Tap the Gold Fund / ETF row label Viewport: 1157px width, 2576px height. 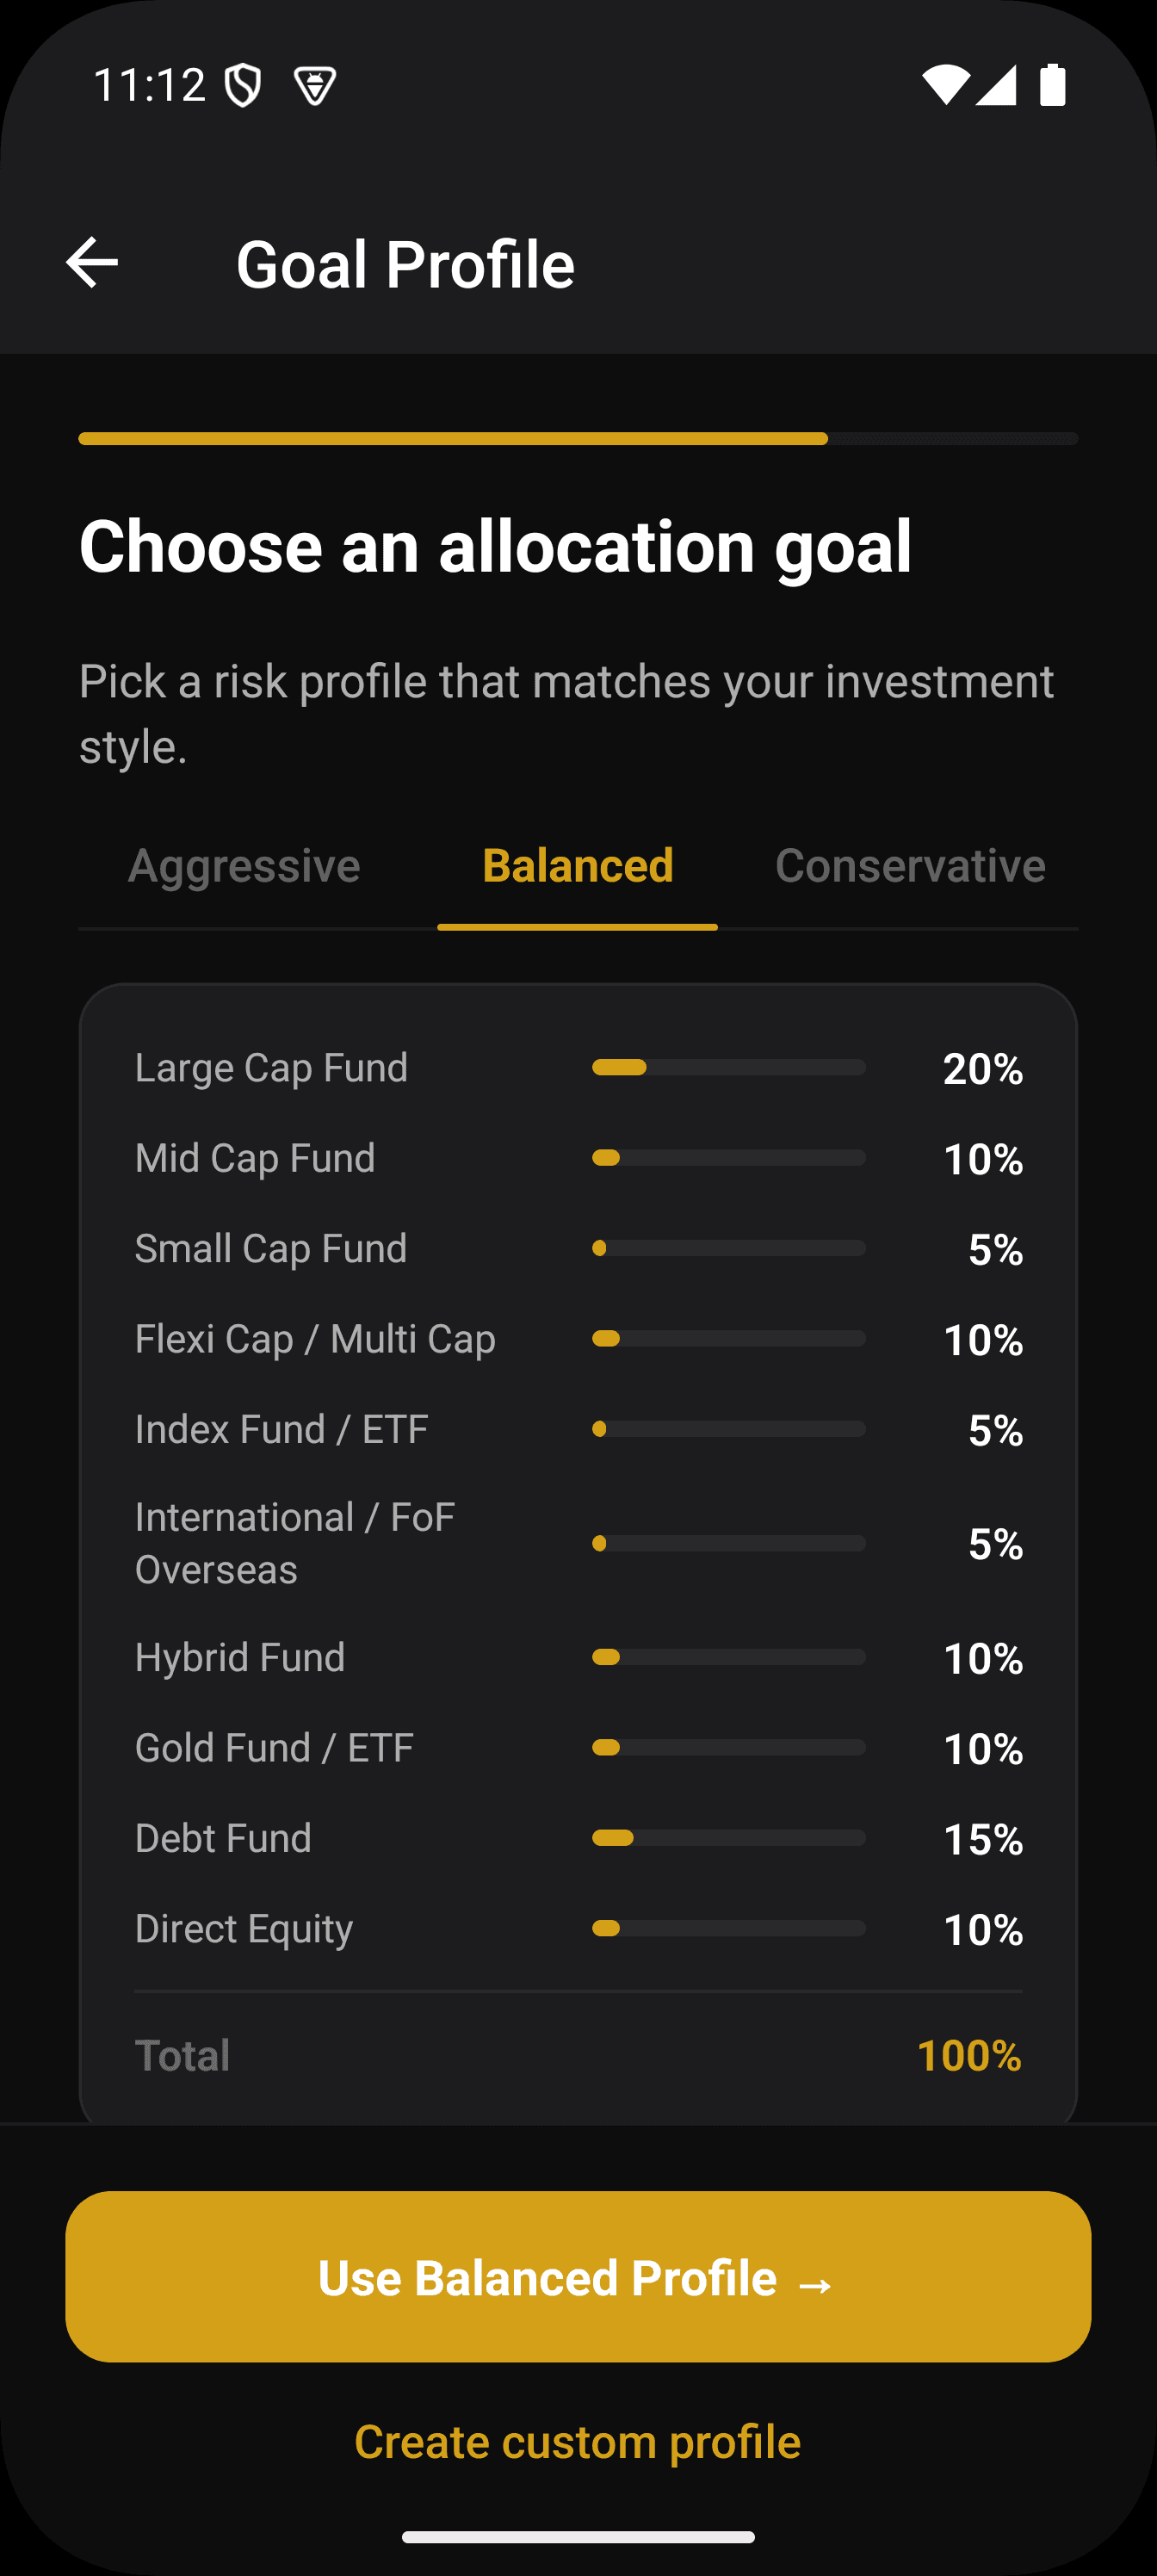[274, 1748]
